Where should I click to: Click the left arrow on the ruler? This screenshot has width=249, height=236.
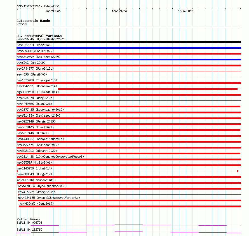coord(17,9)
